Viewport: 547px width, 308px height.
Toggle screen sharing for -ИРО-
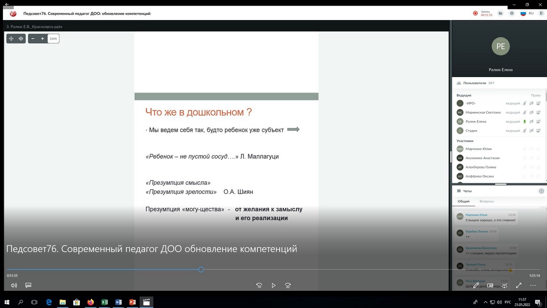(538, 103)
